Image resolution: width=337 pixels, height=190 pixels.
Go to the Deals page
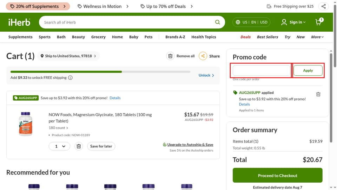click(245, 37)
